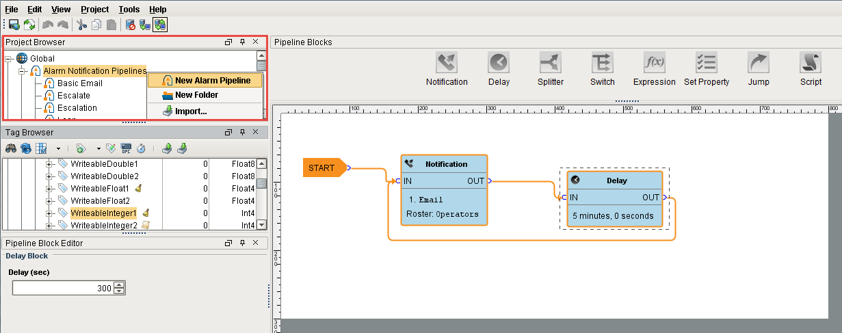Click the Delay (sec) input field
This screenshot has width=842, height=333.
pyautogui.click(x=62, y=289)
